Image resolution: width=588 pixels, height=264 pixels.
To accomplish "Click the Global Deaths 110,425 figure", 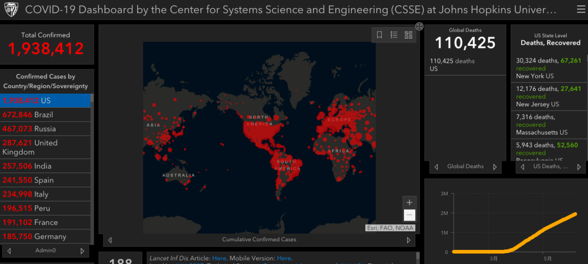I will click(x=465, y=43).
